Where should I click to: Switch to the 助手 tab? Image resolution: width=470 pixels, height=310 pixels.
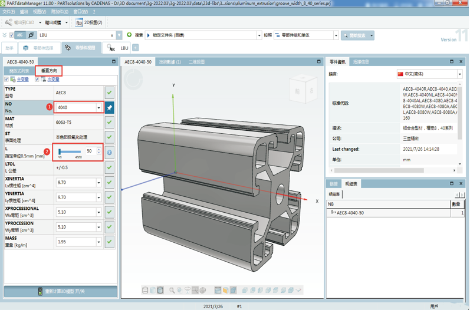tap(9, 48)
